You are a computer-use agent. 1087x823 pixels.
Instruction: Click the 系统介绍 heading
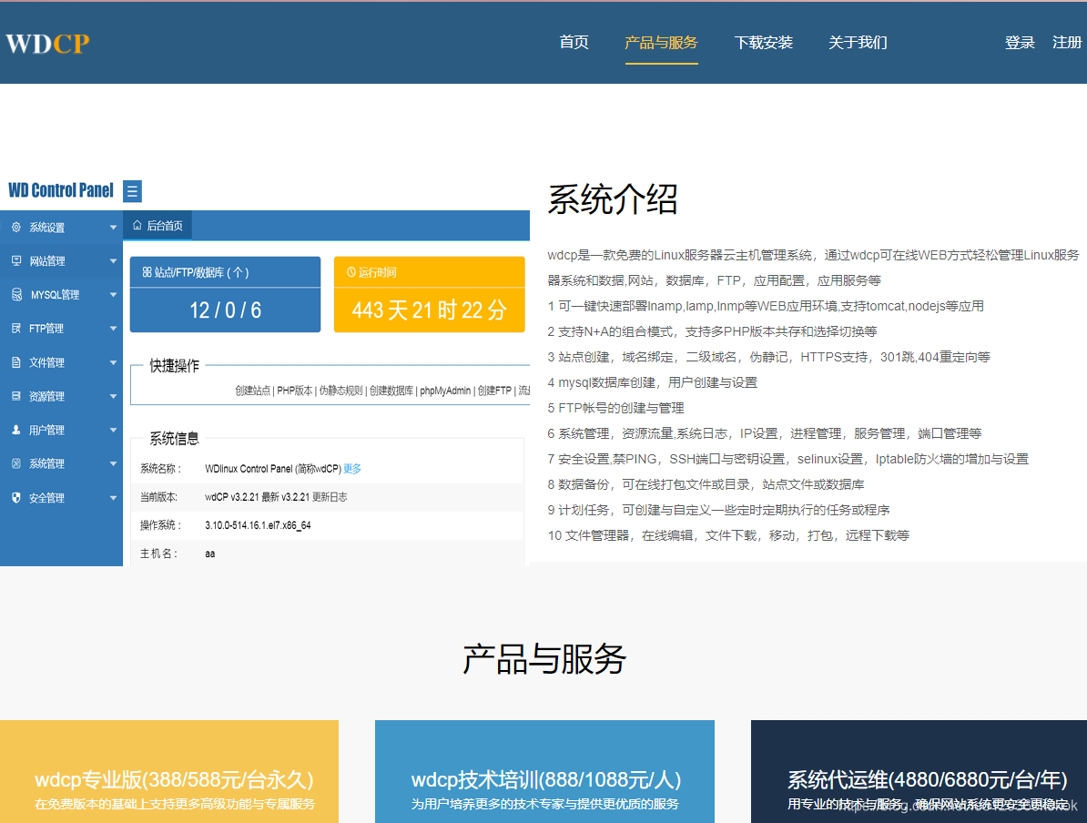612,199
